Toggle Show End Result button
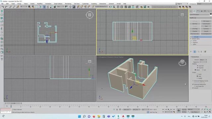Viewport: 212px width, 119px height. click(x=195, y=52)
